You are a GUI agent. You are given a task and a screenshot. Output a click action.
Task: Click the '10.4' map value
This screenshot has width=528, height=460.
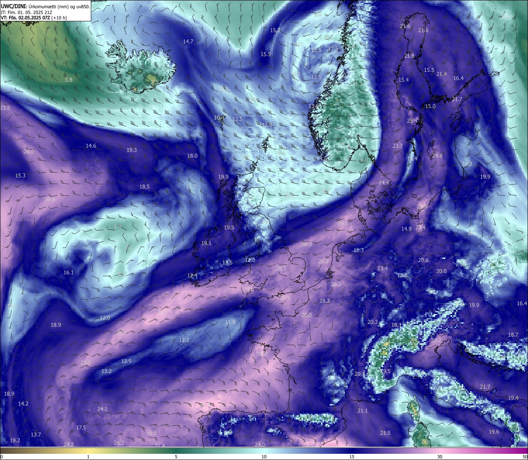point(219,118)
